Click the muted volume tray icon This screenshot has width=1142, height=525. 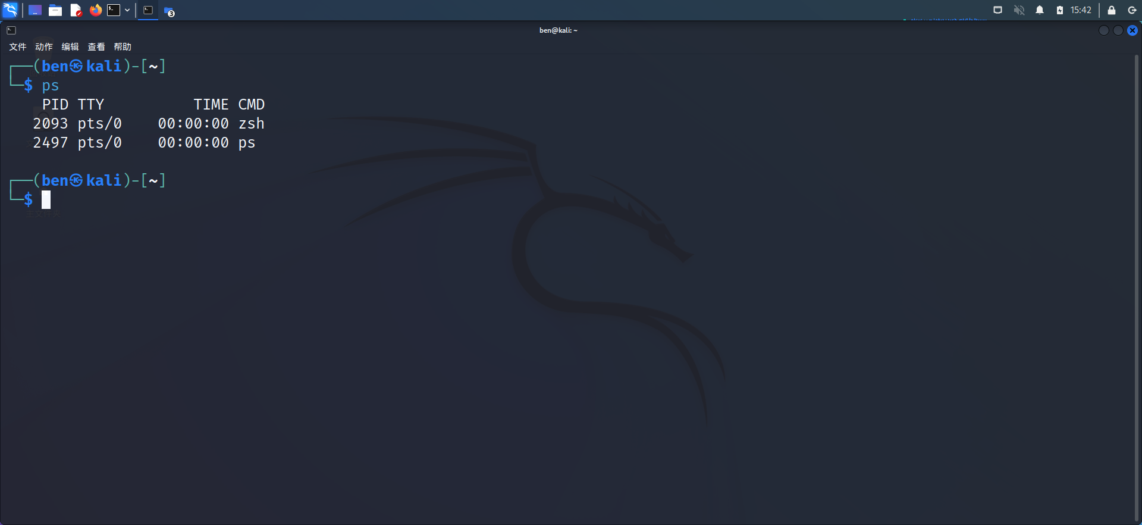(1019, 10)
